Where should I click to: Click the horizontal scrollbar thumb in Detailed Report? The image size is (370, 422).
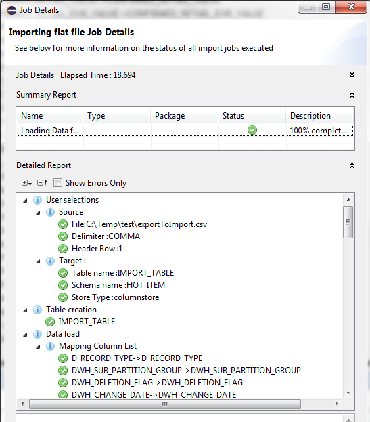pyautogui.click(x=165, y=404)
